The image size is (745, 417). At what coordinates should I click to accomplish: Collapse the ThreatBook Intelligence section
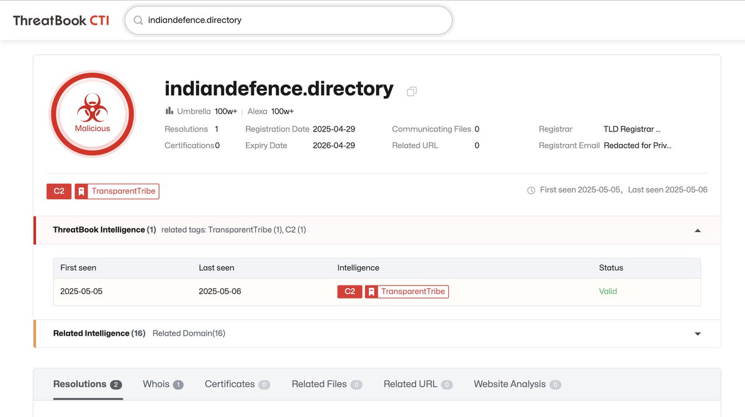(x=698, y=230)
